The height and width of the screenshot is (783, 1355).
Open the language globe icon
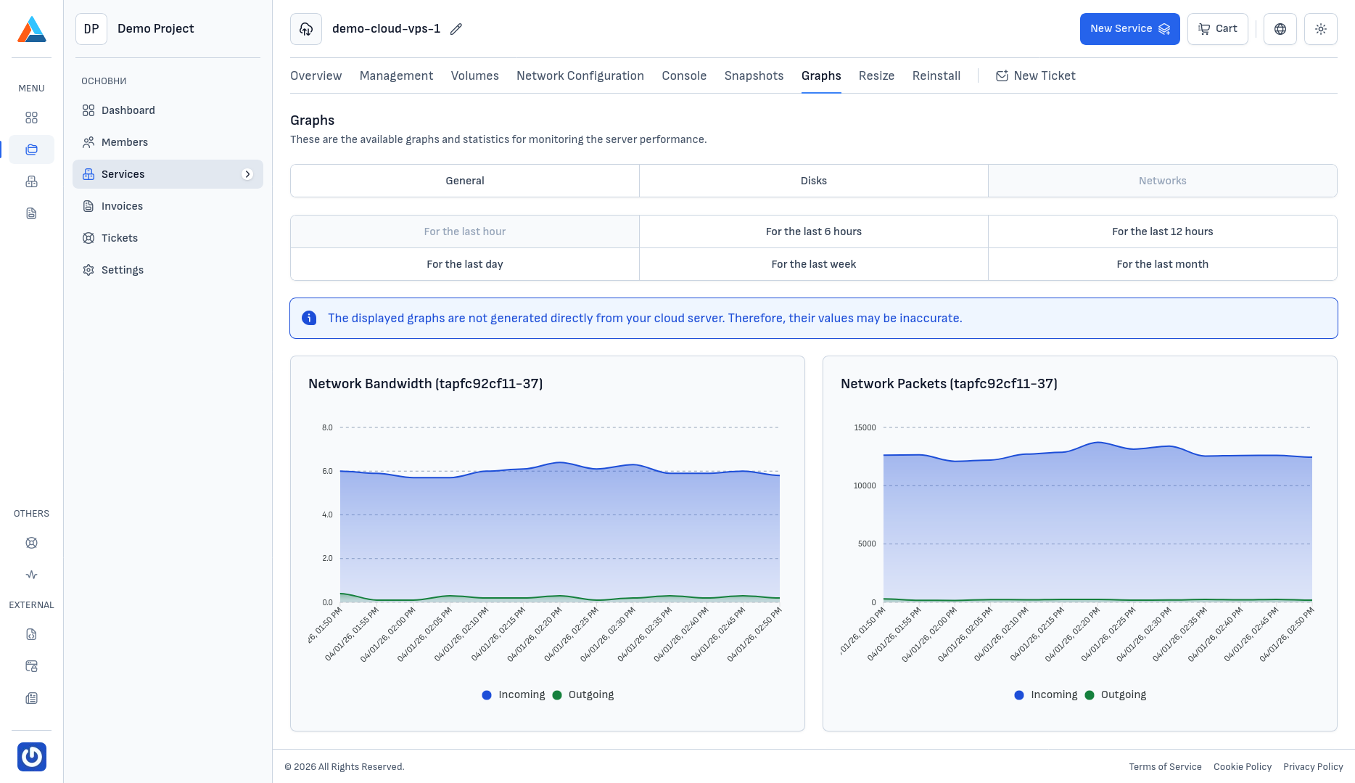[1280, 29]
